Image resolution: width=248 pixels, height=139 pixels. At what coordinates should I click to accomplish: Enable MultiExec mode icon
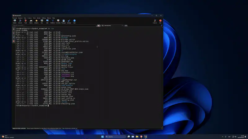pyautogui.click(x=53, y=21)
